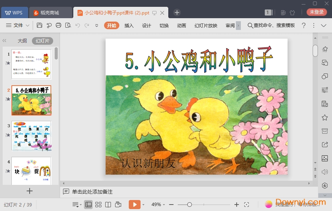The width and height of the screenshot is (332, 211).
Task: Show more ribbon tabs arrow
Action: (238, 25)
